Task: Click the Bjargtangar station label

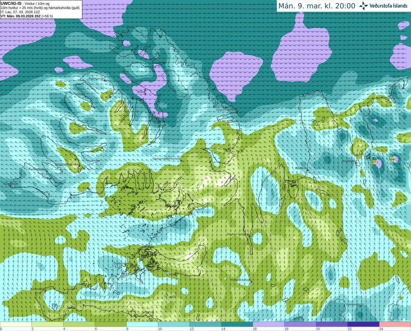Action: point(11,184)
